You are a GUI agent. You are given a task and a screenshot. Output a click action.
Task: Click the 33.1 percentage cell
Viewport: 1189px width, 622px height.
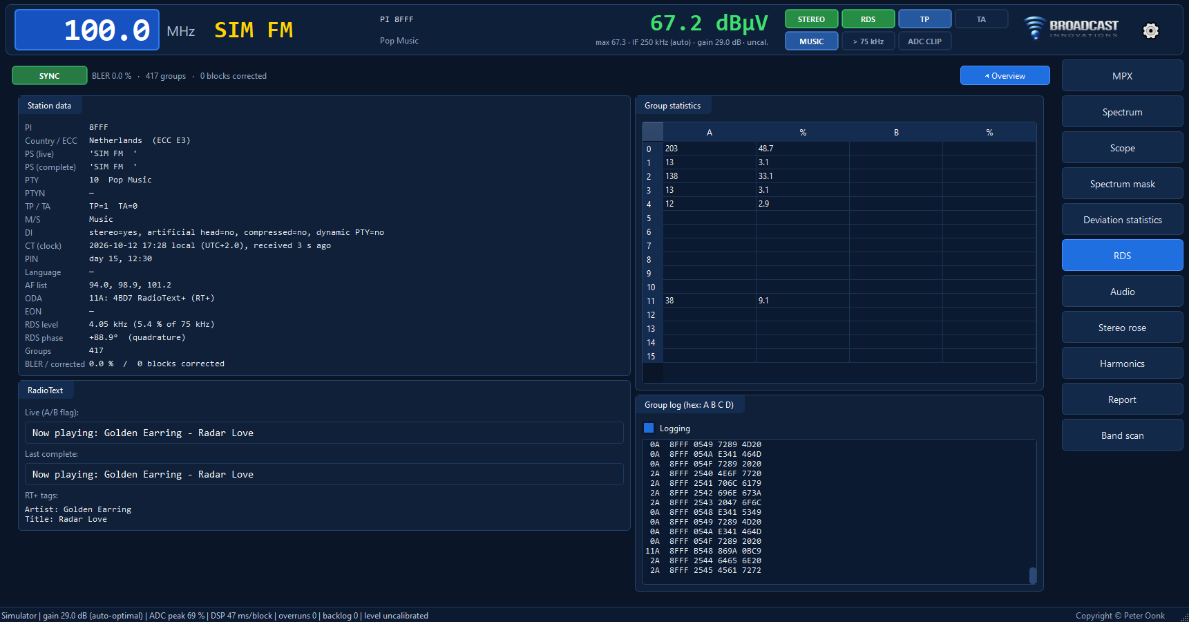(803, 176)
